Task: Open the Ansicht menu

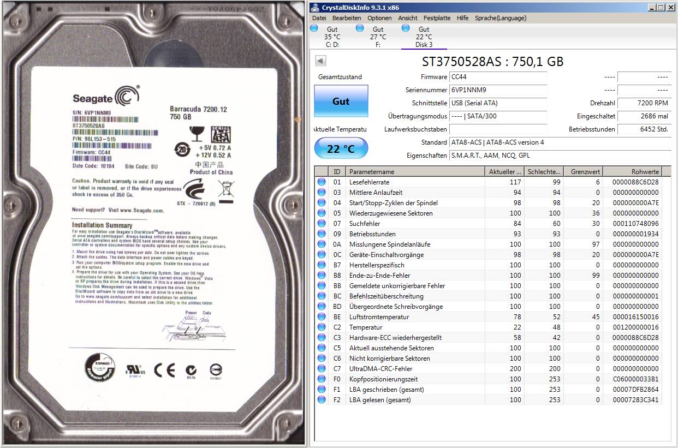Action: point(408,18)
